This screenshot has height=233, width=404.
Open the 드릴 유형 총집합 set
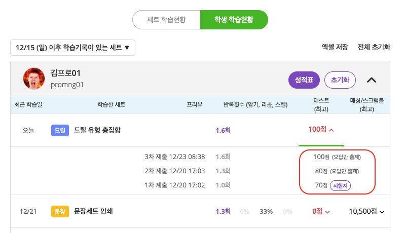[x=97, y=130]
